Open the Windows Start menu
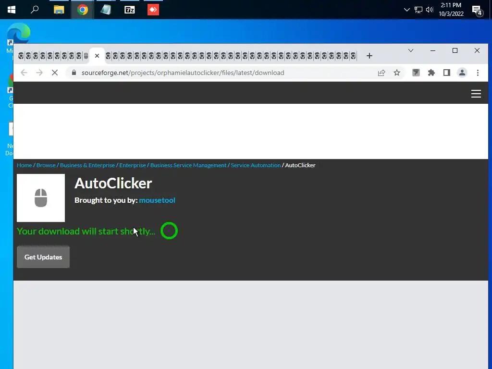Screen dimensions: 492x369 tap(12, 10)
